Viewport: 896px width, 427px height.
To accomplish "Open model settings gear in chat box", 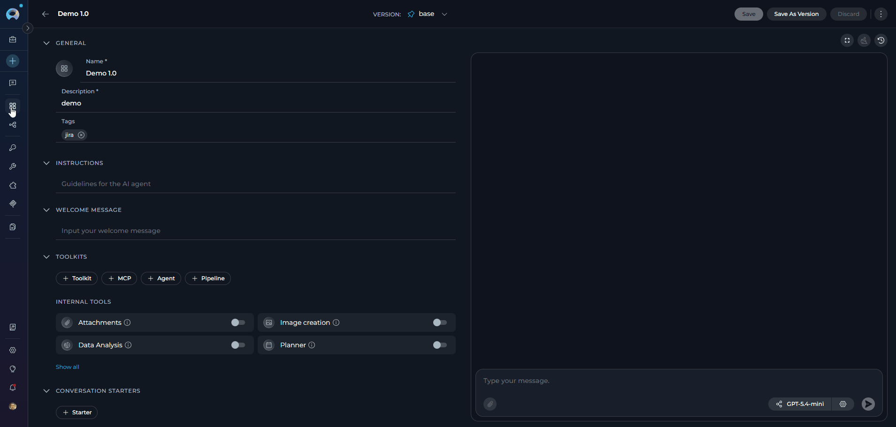I will click(843, 404).
